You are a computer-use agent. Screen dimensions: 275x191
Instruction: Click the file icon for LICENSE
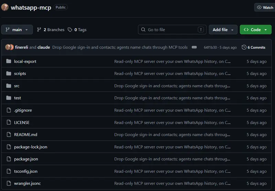click(x=9, y=122)
